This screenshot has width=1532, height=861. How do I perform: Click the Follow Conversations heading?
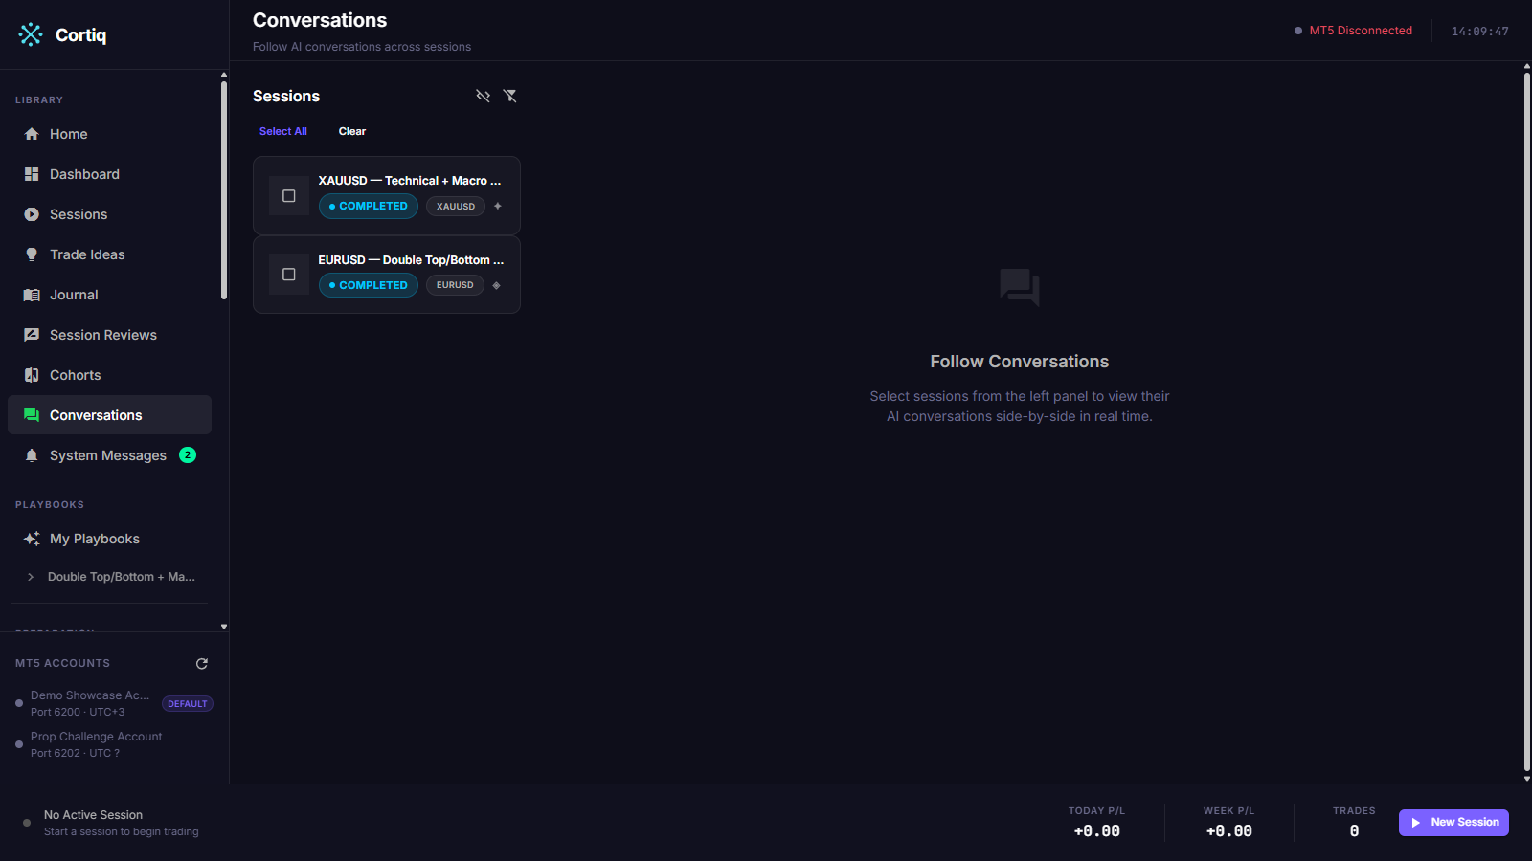point(1020,362)
